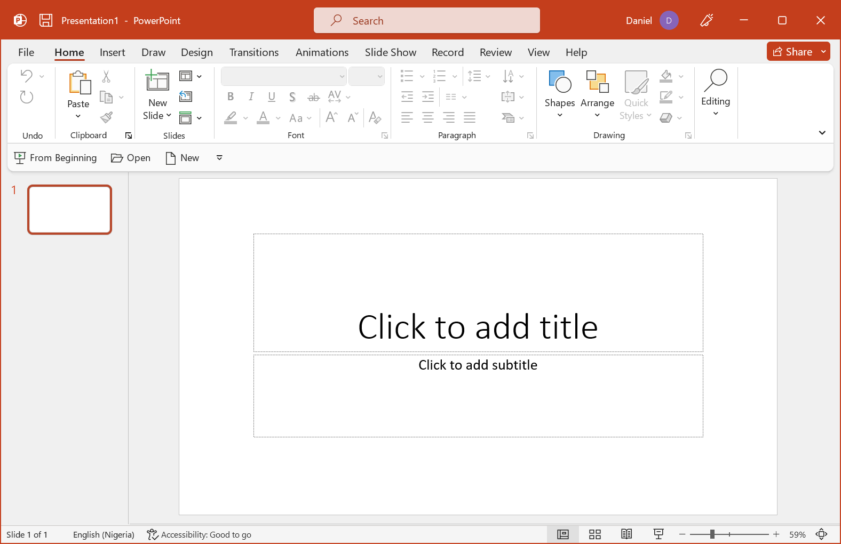Switch to the Design tab
This screenshot has height=544, width=841.
tap(196, 52)
